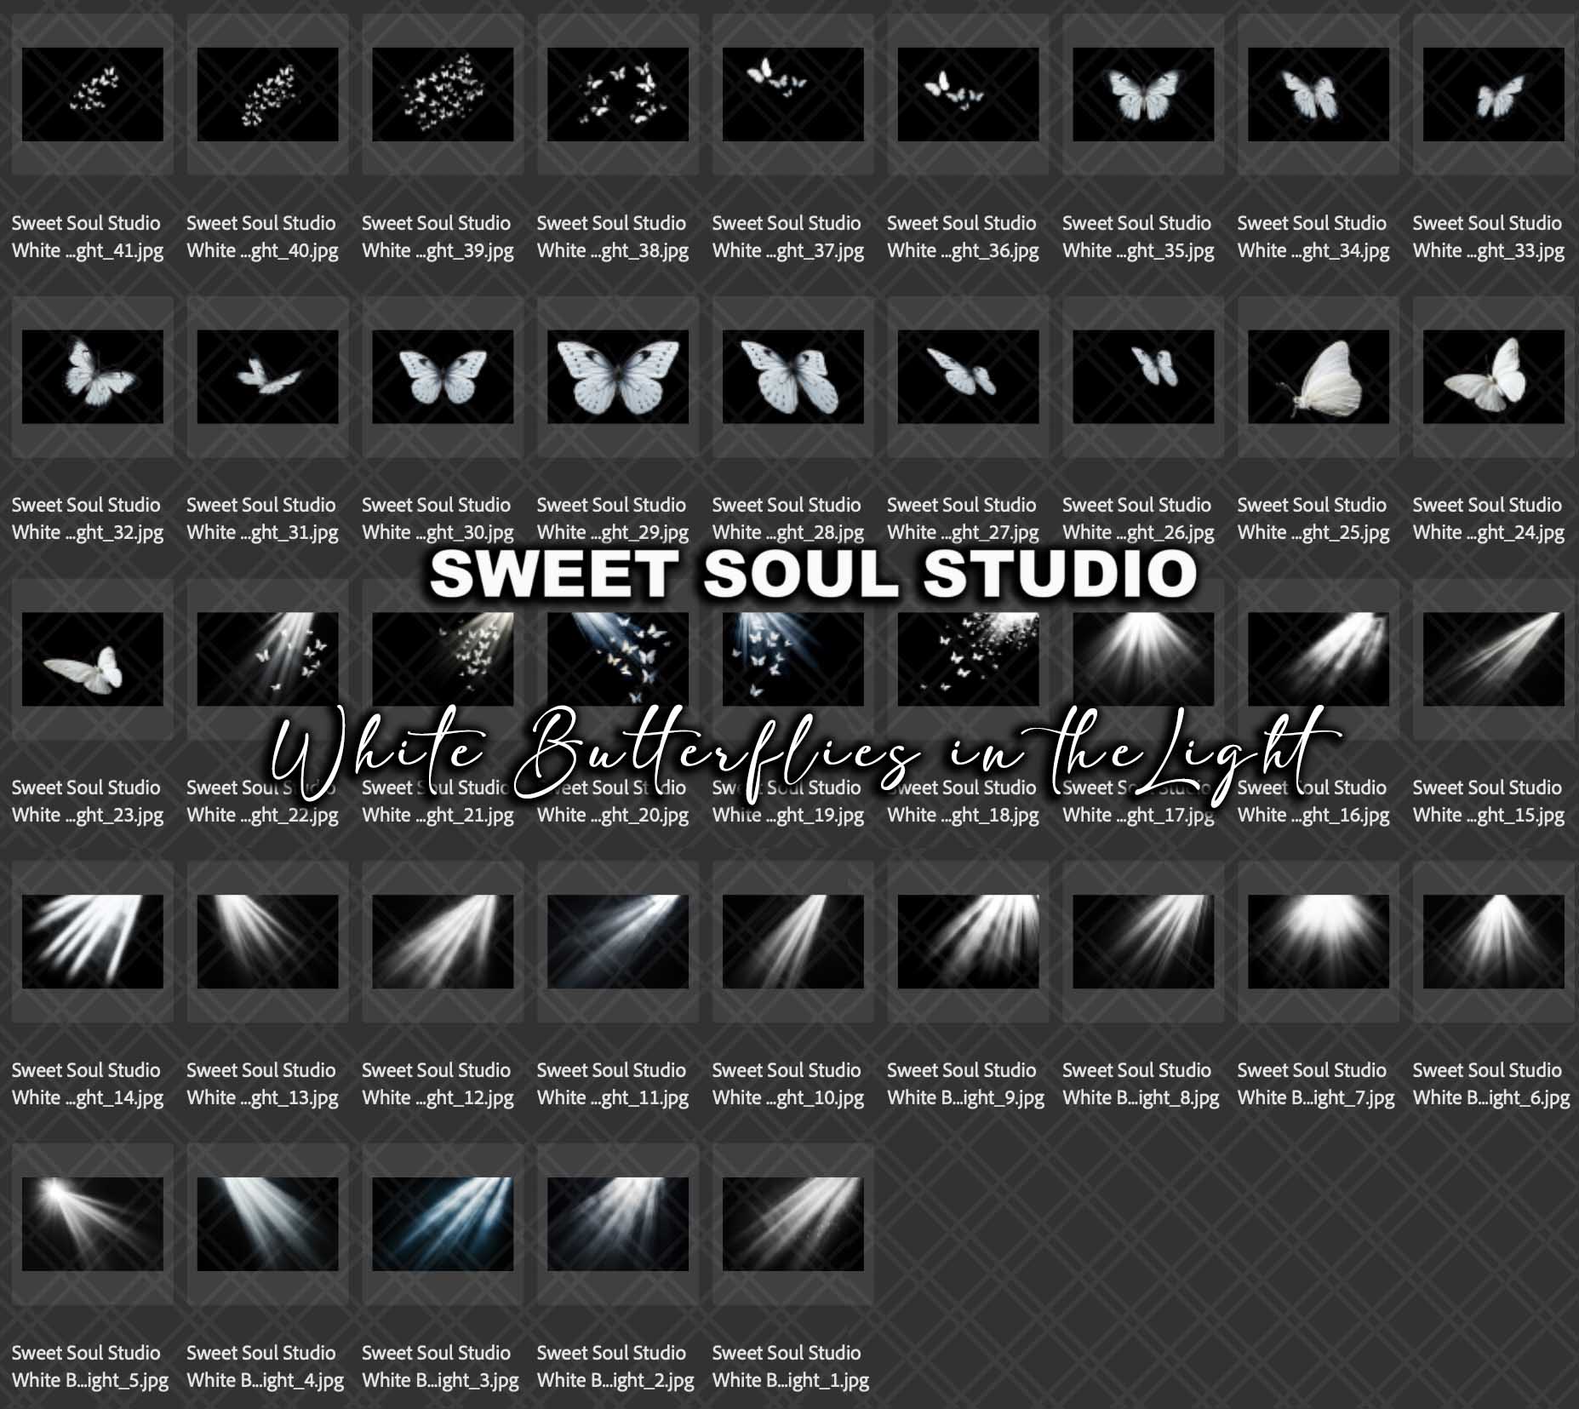Click the file name 'White ...ght_14.jpg'

click(88, 1098)
